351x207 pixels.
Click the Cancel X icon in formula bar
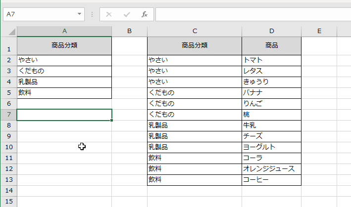[x=109, y=14]
